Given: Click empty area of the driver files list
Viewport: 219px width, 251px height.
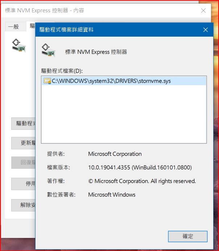Looking at the screenshot, I should pyautogui.click(x=124, y=114).
